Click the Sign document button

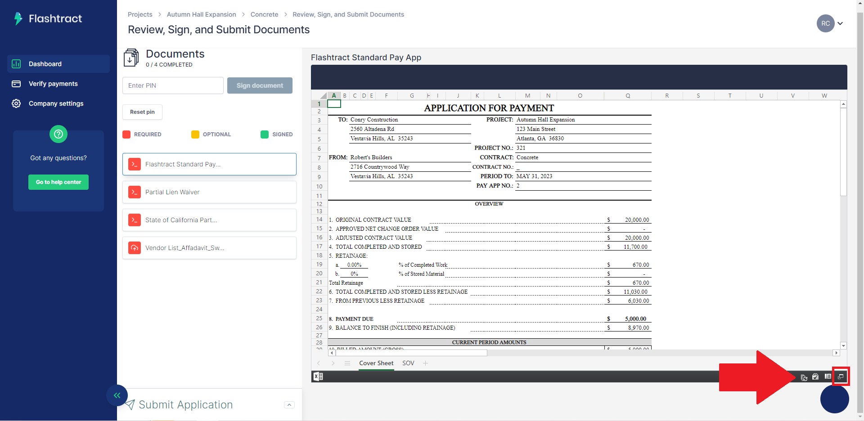(x=260, y=85)
